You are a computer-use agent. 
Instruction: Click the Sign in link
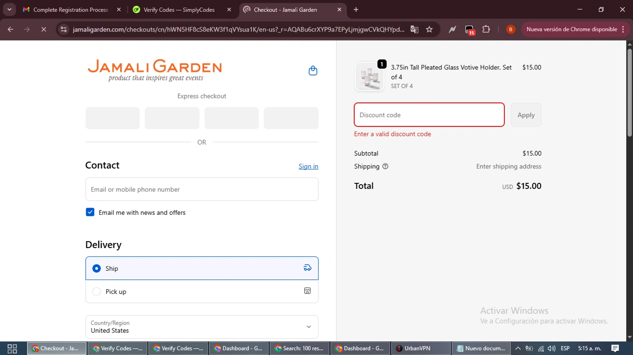[x=308, y=166]
